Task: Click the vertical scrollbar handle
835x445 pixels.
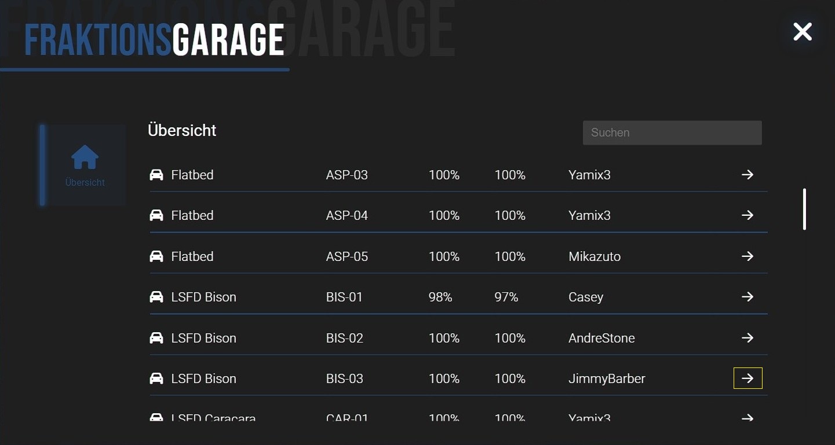Action: (804, 209)
